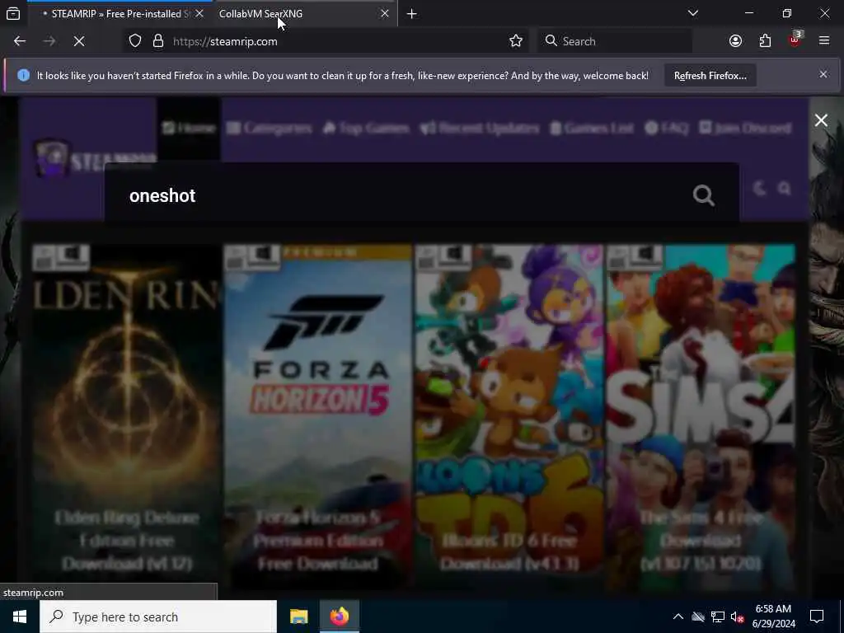Open the Firefox hamburger menu
This screenshot has width=844, height=633.
824,41
